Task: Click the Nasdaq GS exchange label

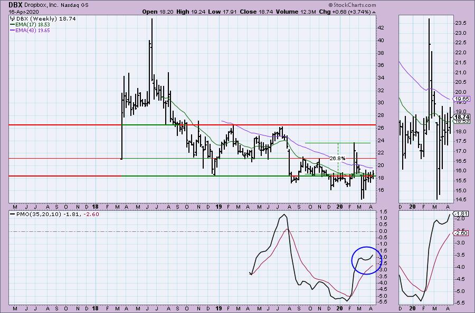Action: coord(75,5)
